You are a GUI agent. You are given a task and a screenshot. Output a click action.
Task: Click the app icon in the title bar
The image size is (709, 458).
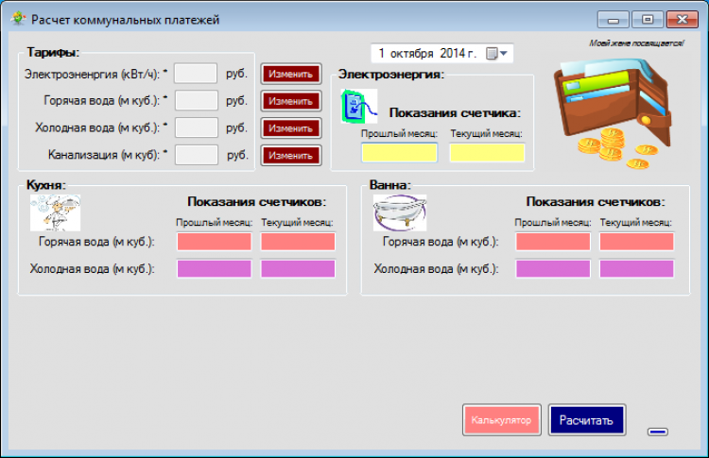tap(18, 19)
